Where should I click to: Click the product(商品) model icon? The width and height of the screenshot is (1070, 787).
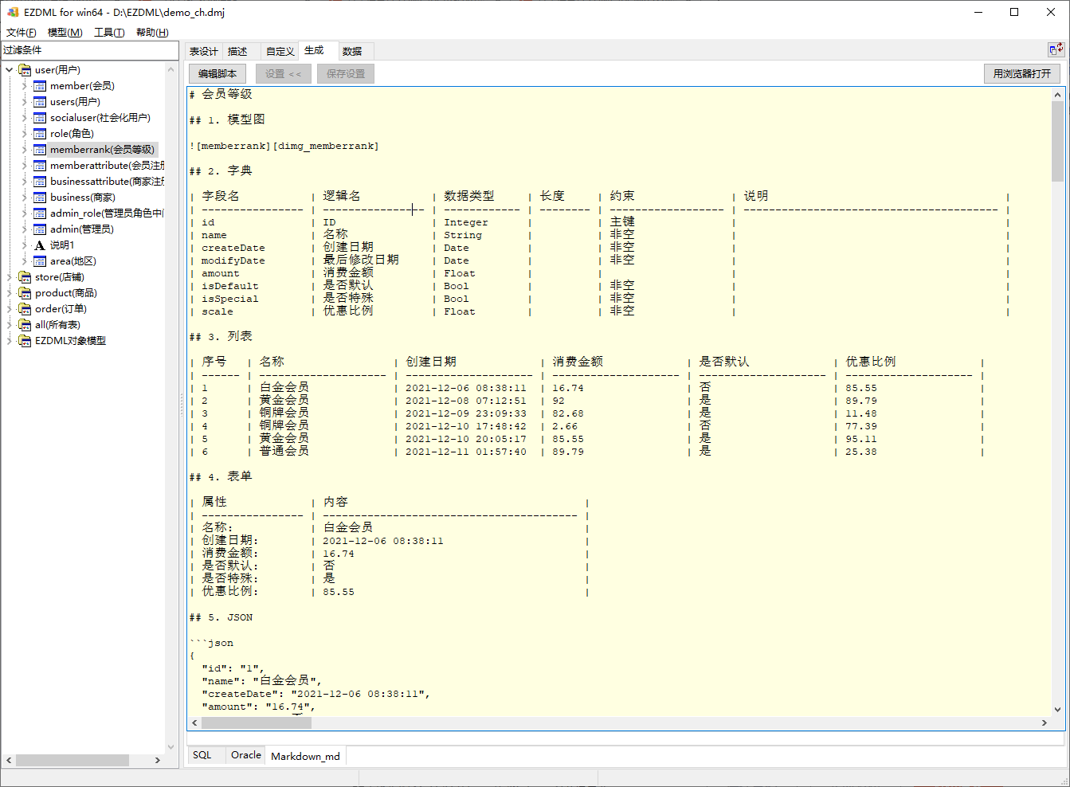25,293
